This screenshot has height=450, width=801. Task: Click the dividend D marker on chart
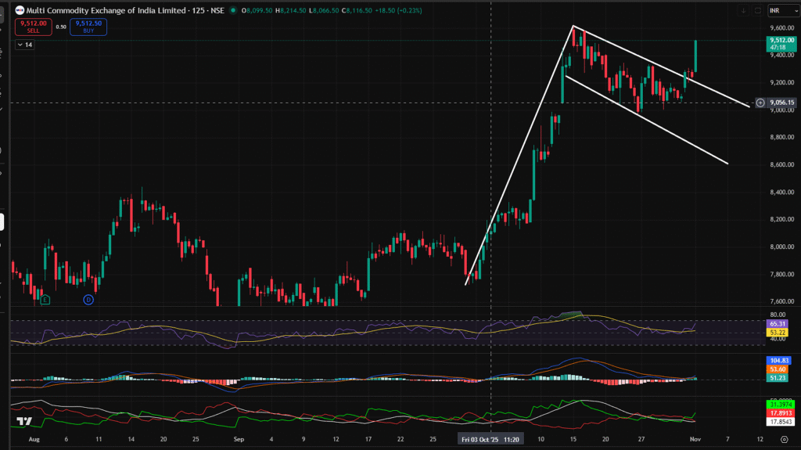click(88, 300)
